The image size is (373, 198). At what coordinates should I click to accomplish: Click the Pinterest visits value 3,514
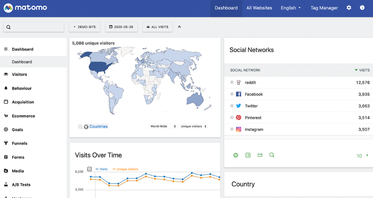point(364,118)
